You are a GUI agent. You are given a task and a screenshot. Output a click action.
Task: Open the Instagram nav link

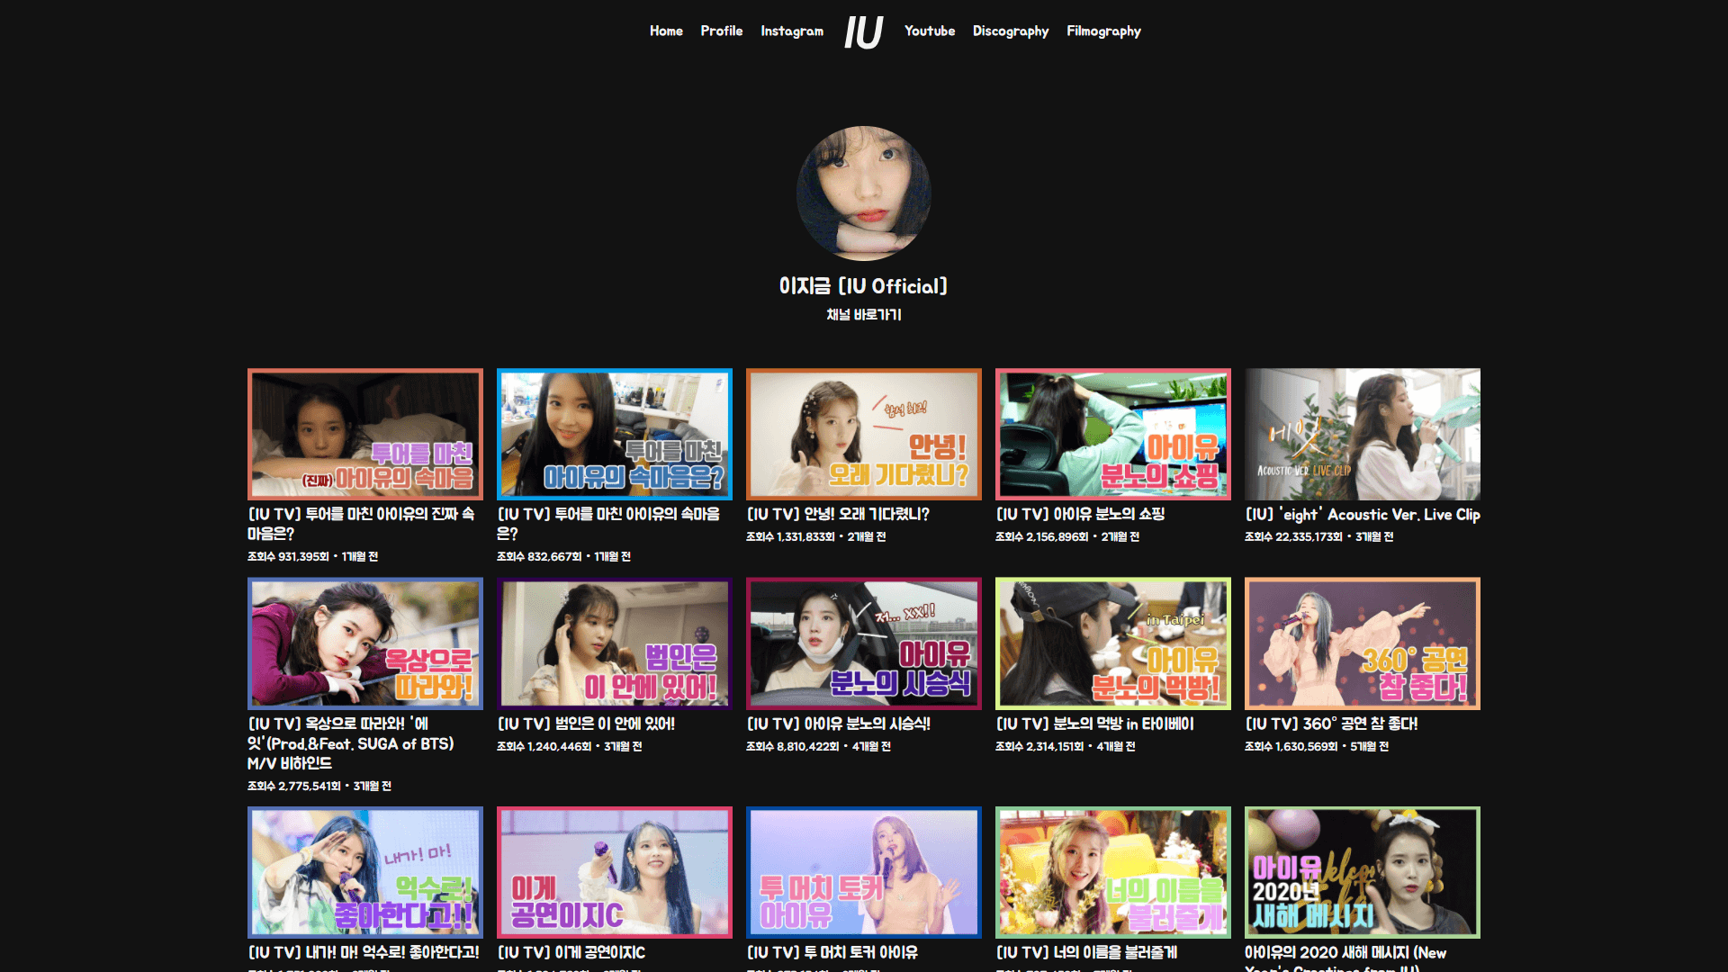coord(791,31)
